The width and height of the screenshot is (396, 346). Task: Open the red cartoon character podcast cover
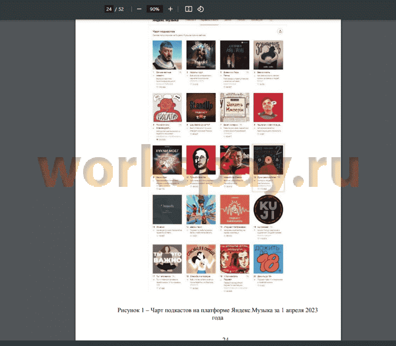pos(167,108)
